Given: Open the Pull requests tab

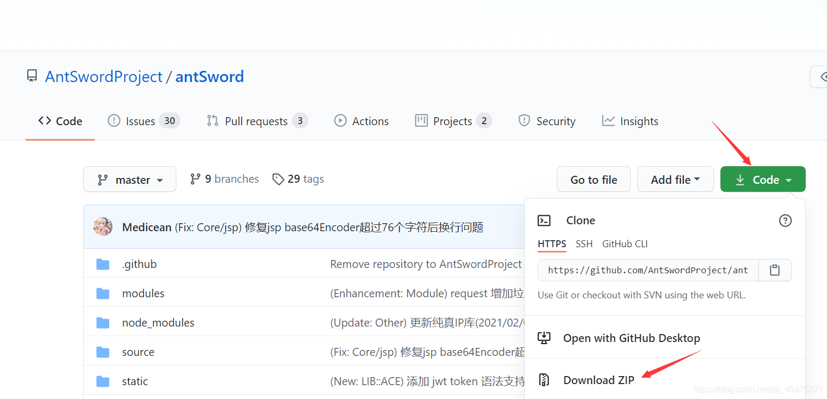Looking at the screenshot, I should (x=257, y=121).
